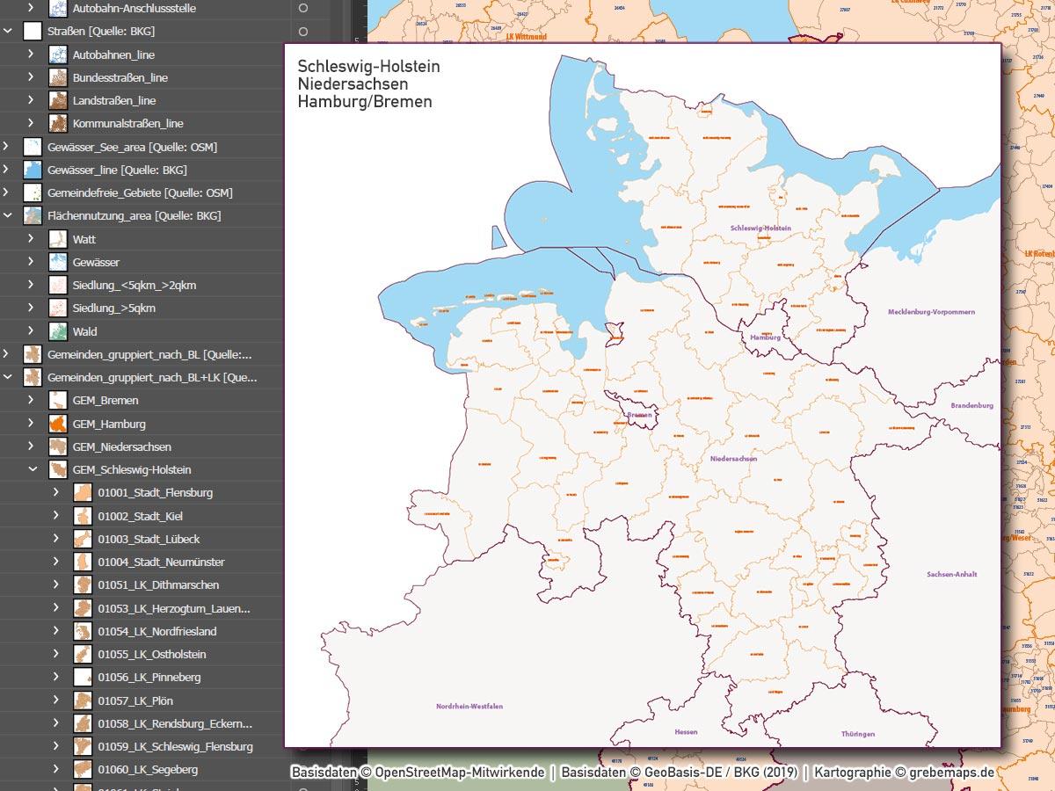
Task: Select the Watt layer thumbnail icon
Action: 57,238
